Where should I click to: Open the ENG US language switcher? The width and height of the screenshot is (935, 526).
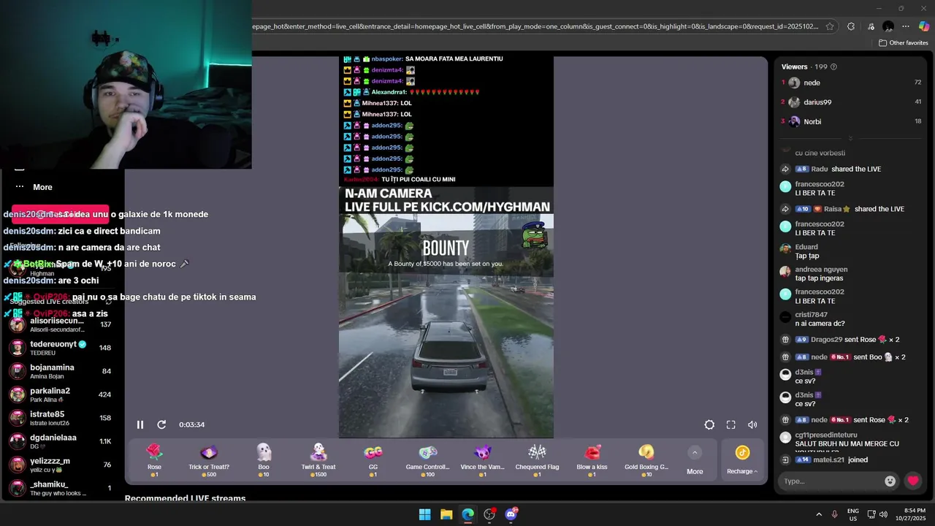click(853, 514)
